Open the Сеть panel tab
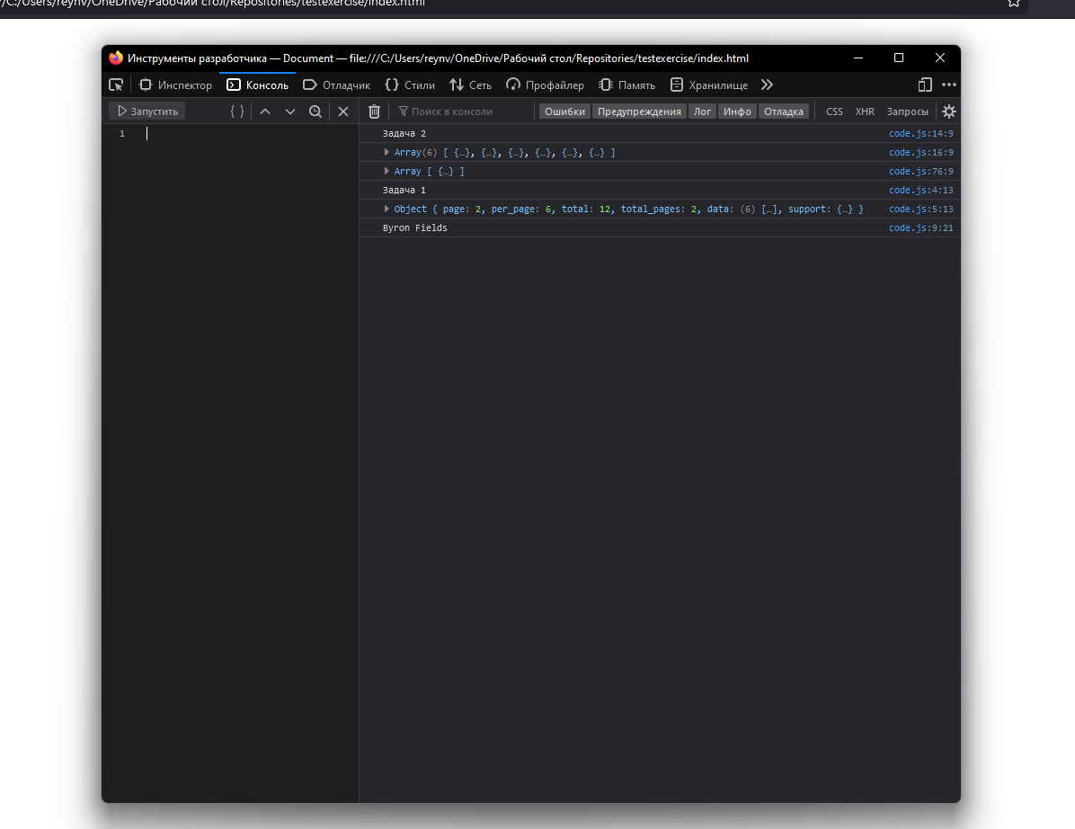 [x=470, y=85]
